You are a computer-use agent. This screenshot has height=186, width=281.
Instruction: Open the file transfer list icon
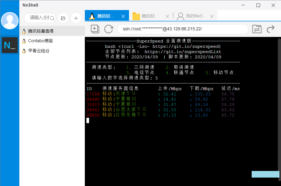click(x=257, y=29)
